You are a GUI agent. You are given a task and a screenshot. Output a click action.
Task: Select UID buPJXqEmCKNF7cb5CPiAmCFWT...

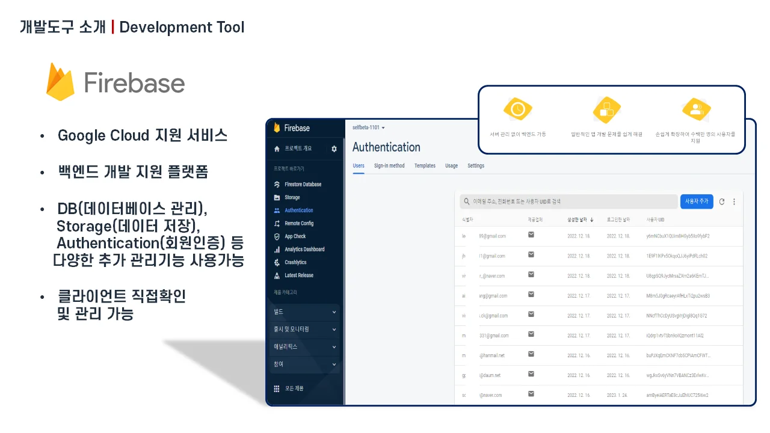coord(678,355)
